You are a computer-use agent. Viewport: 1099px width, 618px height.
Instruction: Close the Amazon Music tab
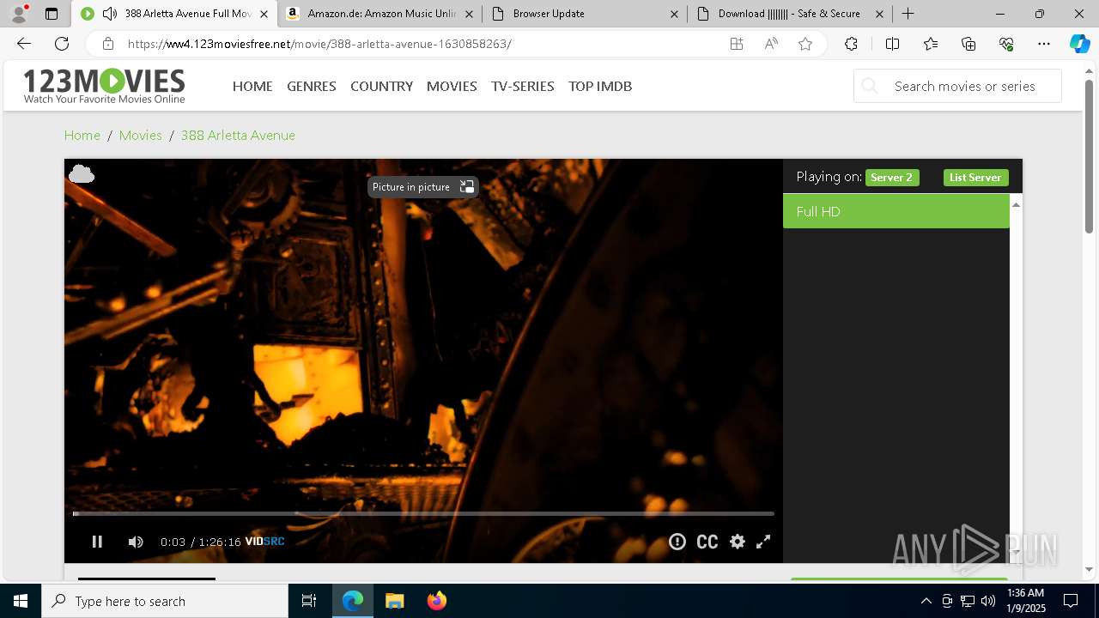(469, 14)
